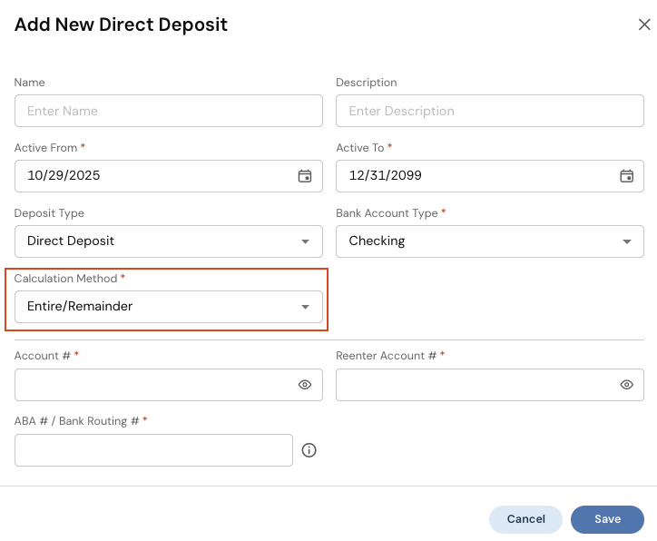Show the Account # value with eye icon
Viewport: 657px width, 541px height.
[305, 385]
